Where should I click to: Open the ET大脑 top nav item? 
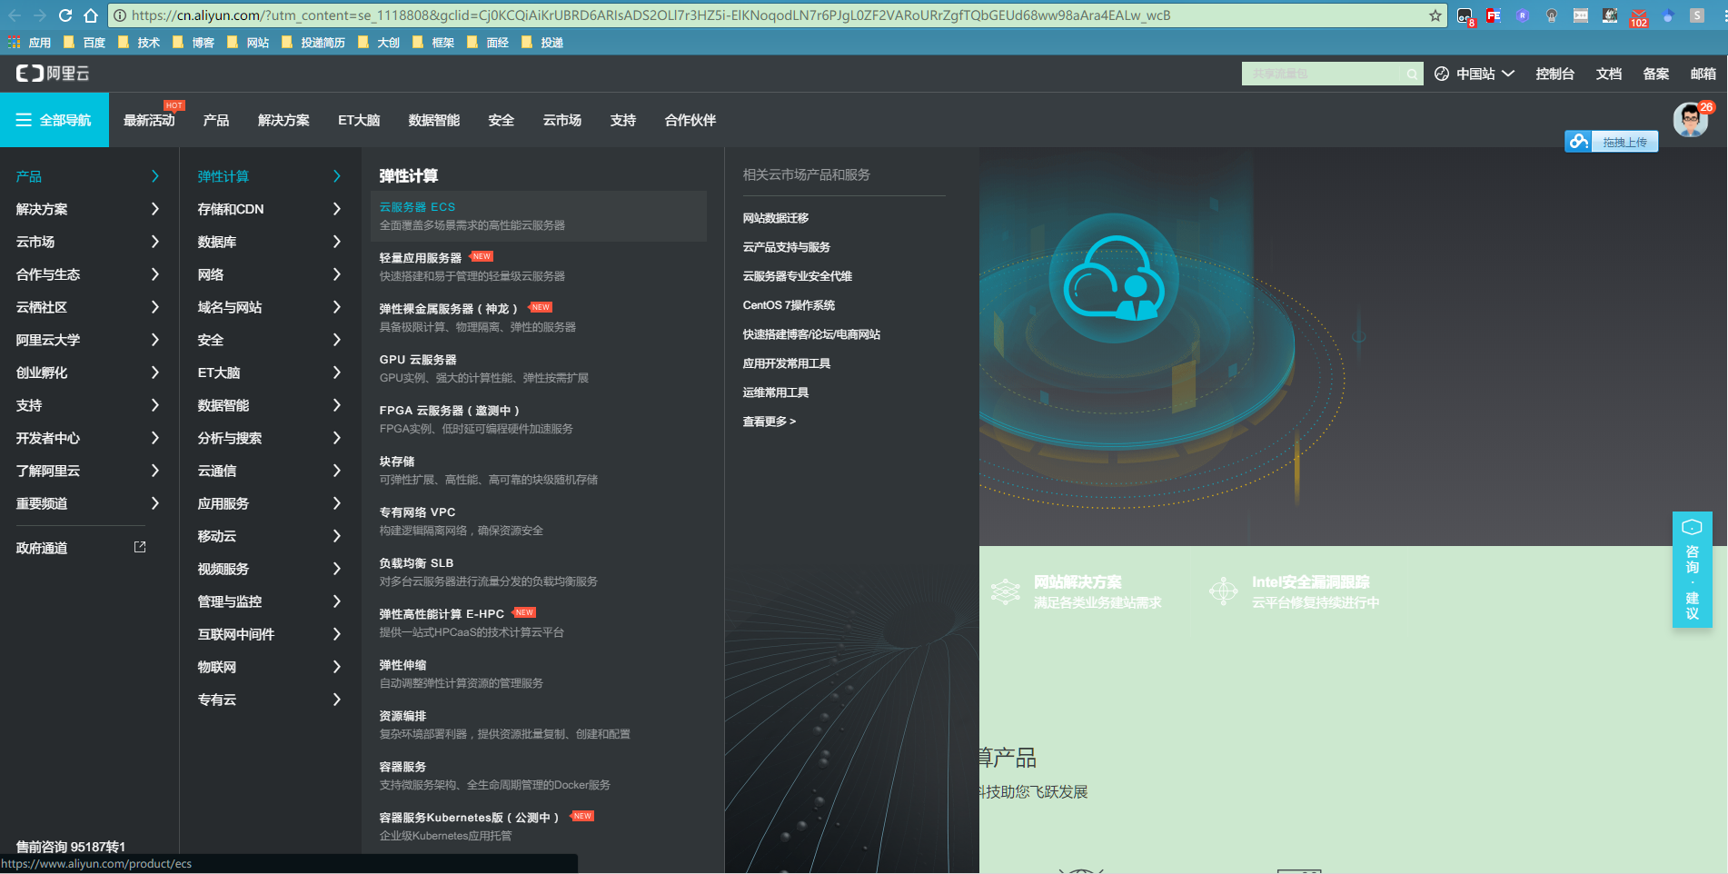(x=359, y=120)
